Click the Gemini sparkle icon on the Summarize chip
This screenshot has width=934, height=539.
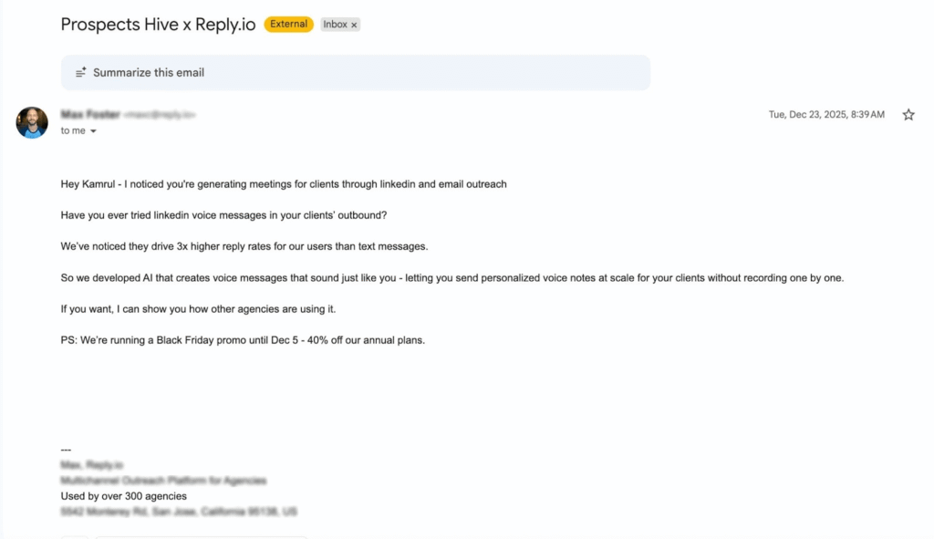[80, 72]
